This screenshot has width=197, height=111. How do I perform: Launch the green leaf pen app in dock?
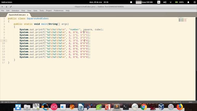[99, 107]
